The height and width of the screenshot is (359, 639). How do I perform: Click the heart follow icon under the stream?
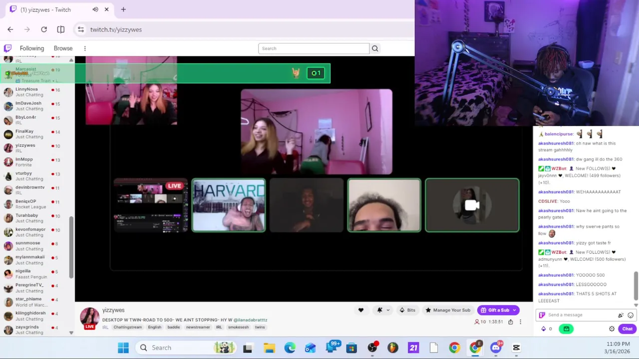click(361, 310)
